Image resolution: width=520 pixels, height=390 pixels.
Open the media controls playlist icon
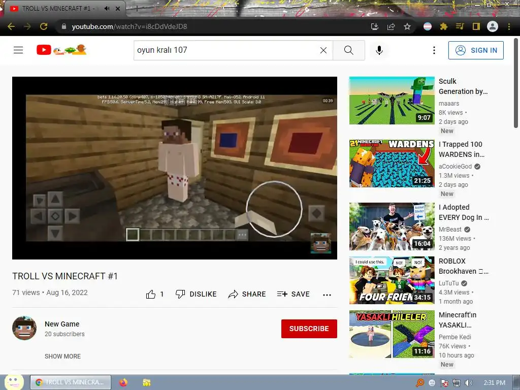tap(460, 26)
